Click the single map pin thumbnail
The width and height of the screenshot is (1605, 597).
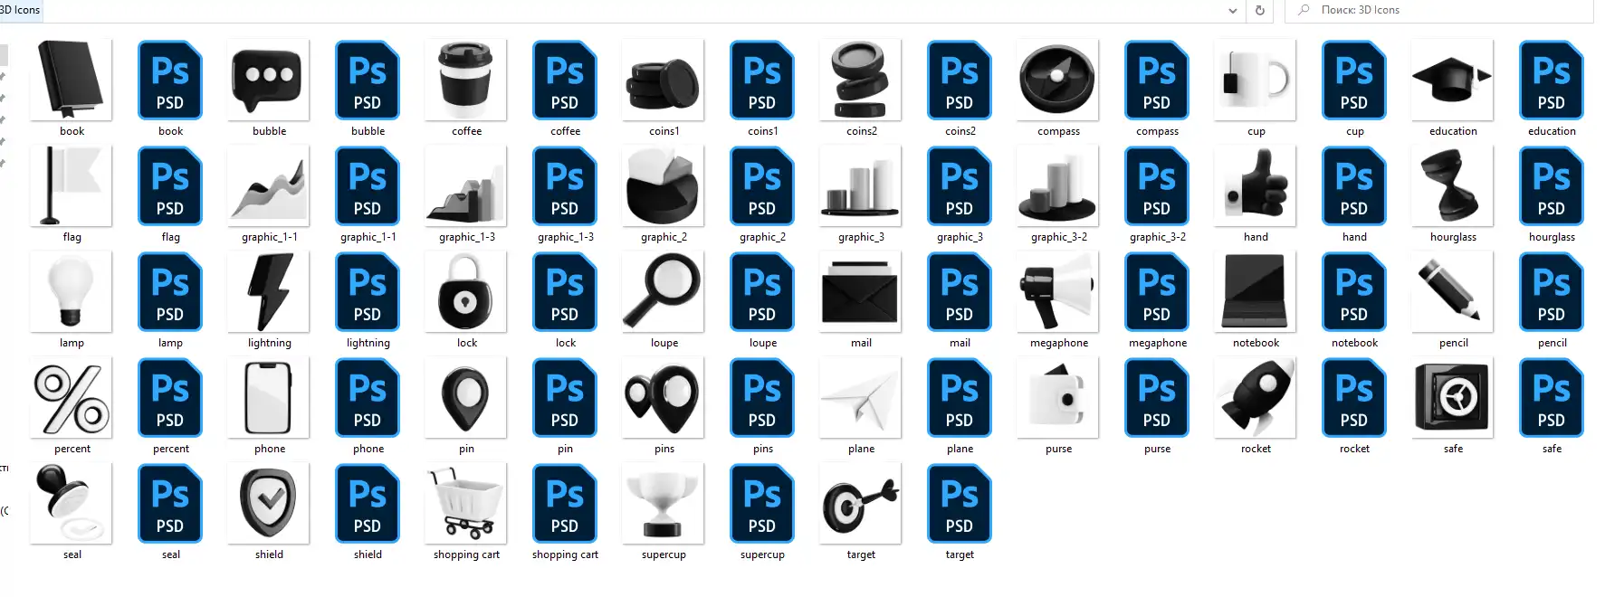[466, 397]
